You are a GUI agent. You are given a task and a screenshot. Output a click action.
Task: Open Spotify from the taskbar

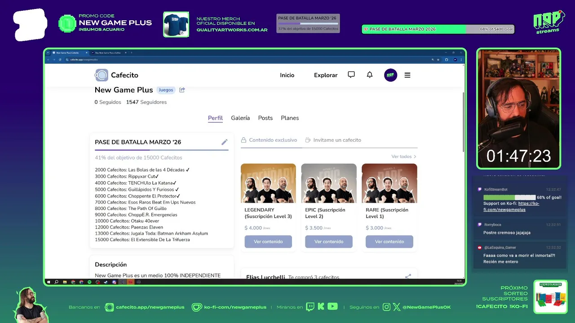89,282
